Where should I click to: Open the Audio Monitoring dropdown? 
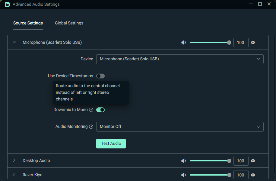click(x=179, y=126)
